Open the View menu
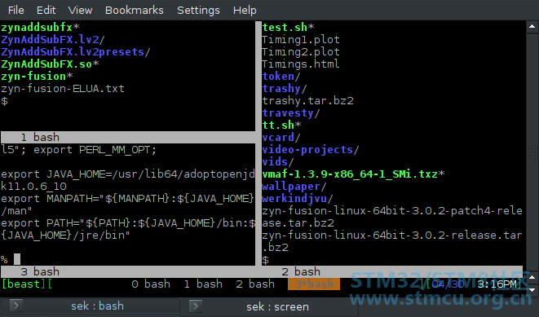The width and height of the screenshot is (539, 317). (80, 11)
